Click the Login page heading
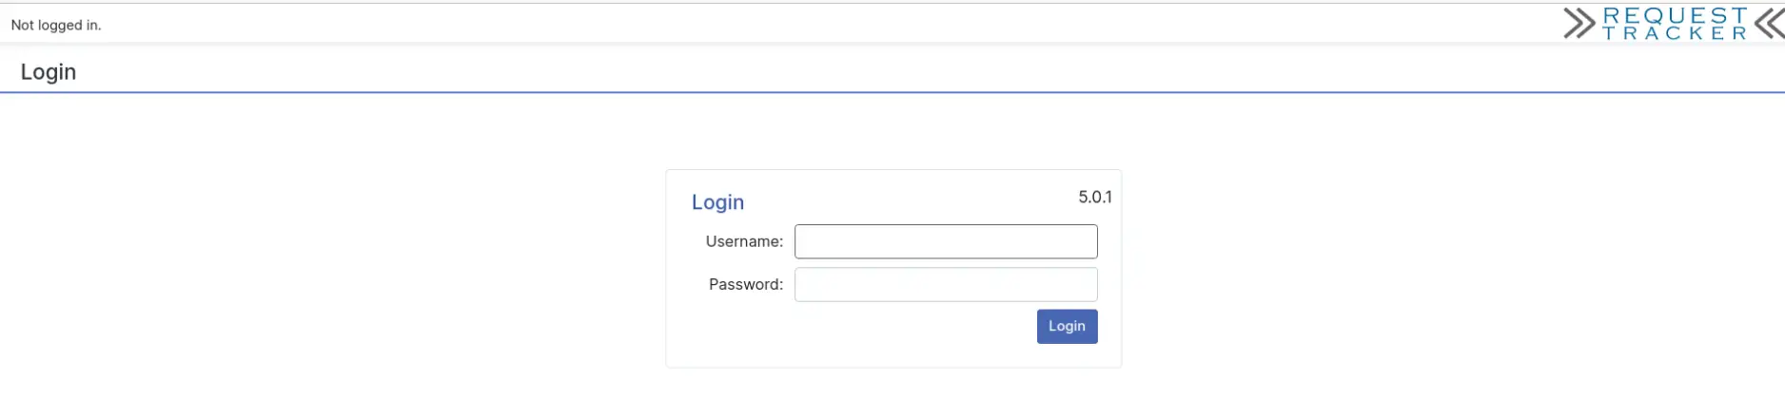1785x399 pixels. tap(49, 72)
